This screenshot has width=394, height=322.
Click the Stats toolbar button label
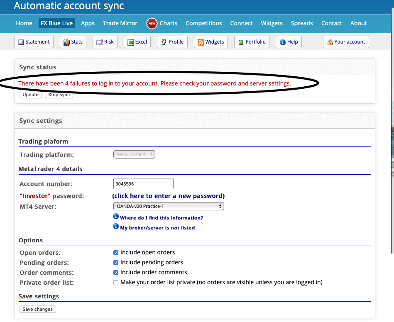[77, 42]
